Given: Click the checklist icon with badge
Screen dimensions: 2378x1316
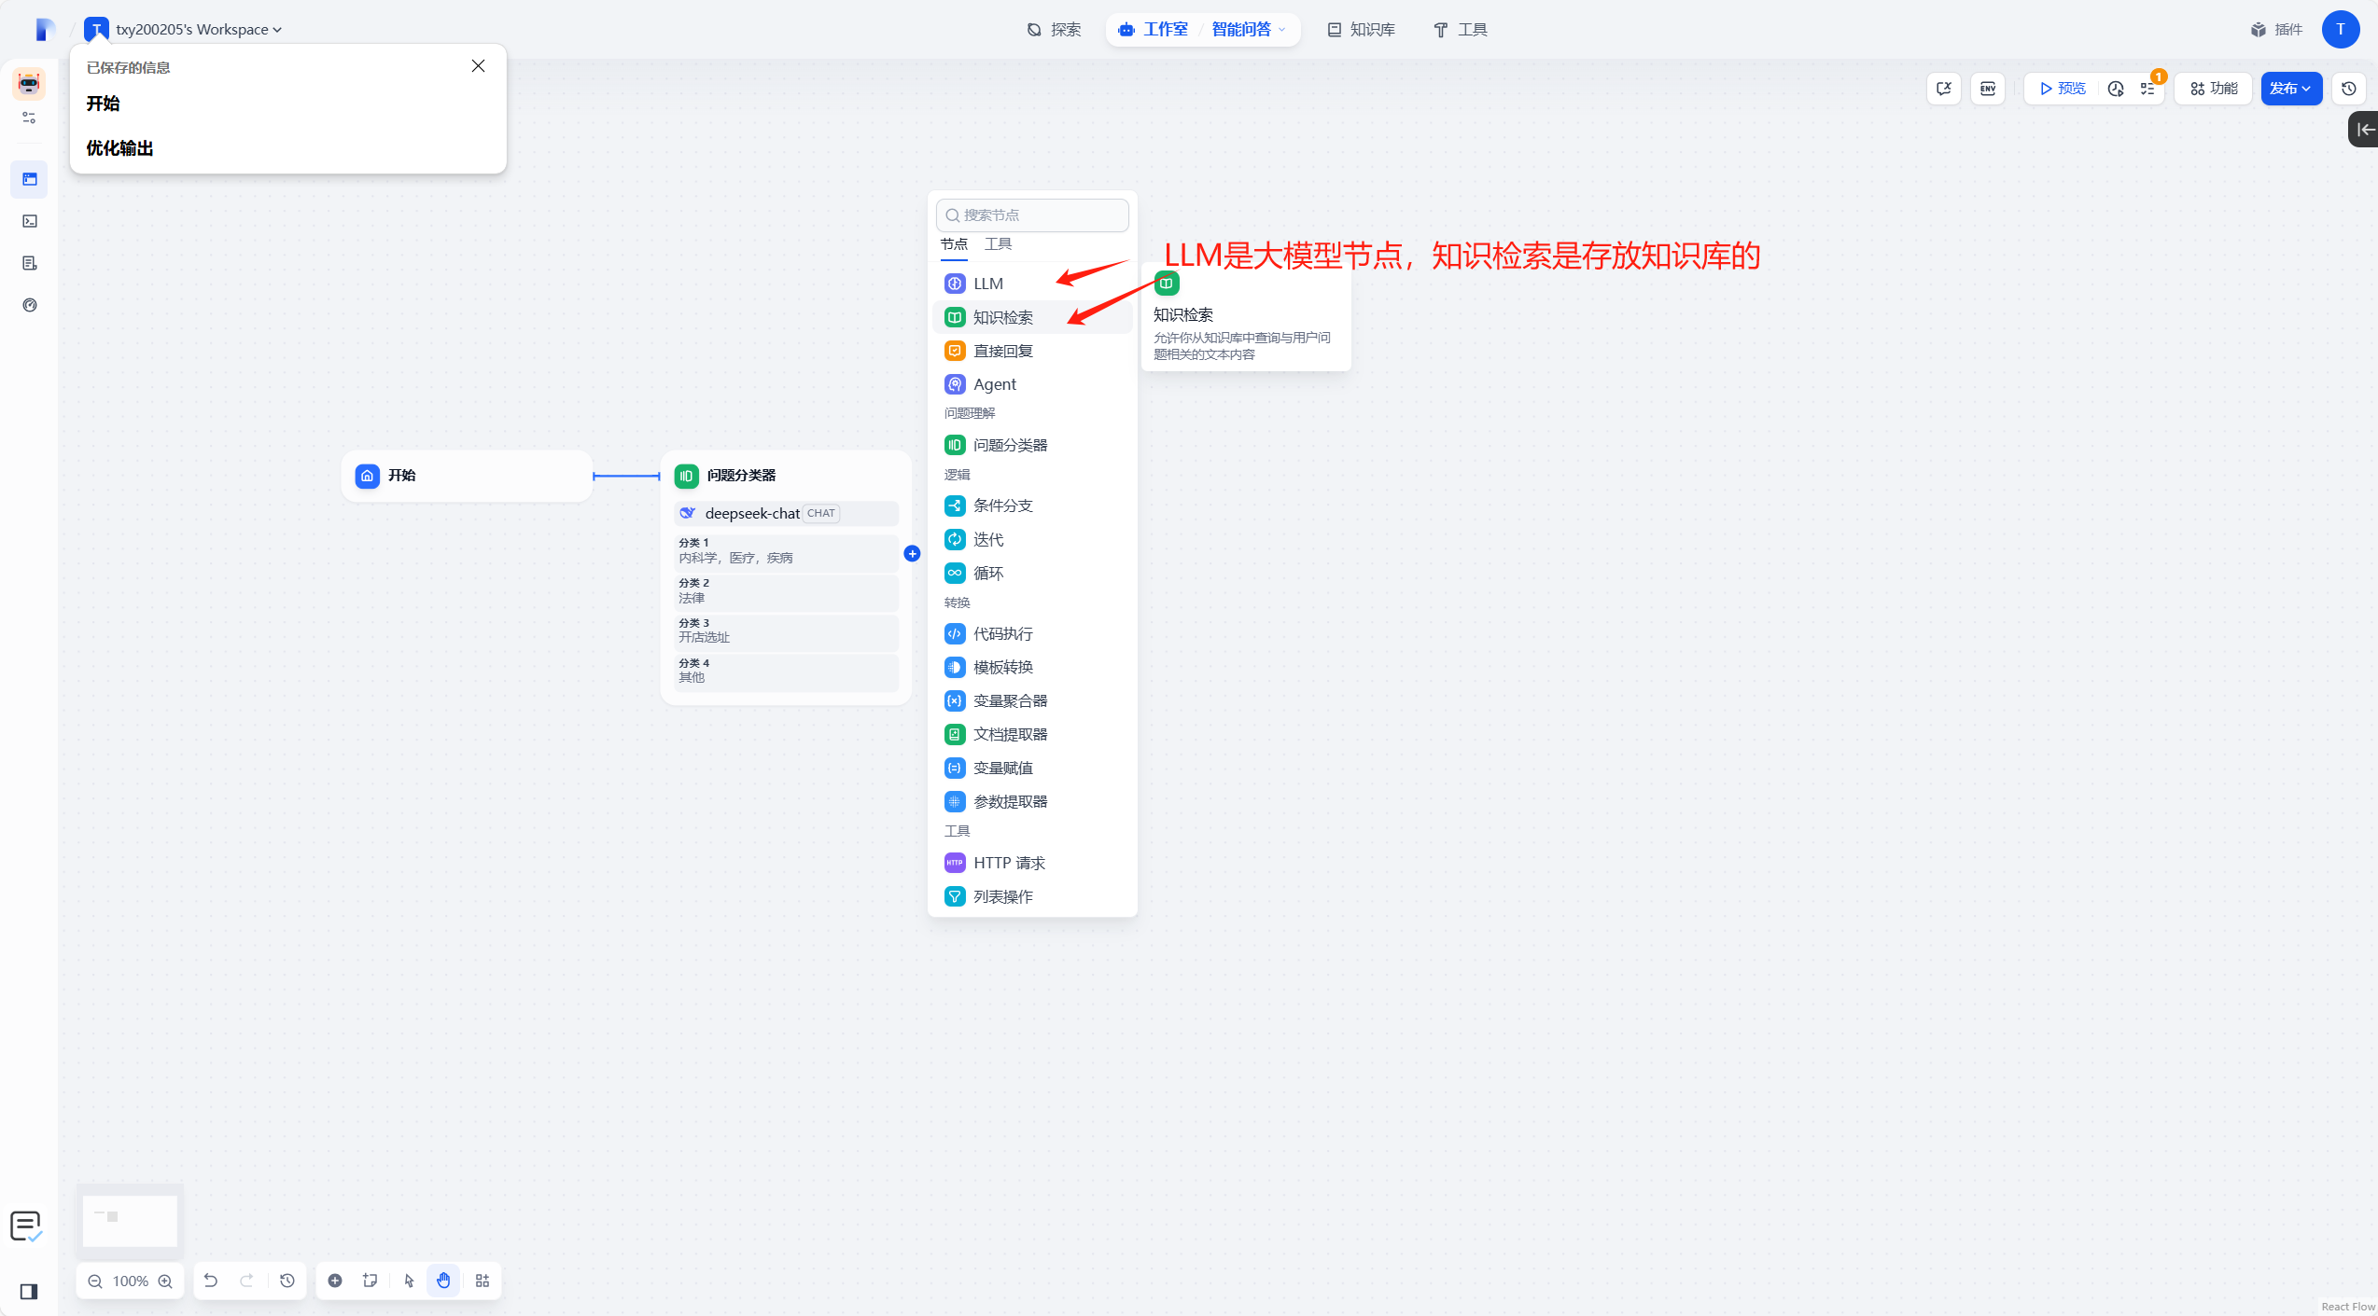Looking at the screenshot, I should click(x=2147, y=89).
